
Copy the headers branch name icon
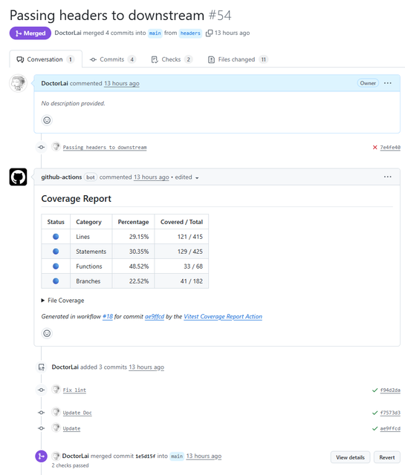(209, 33)
